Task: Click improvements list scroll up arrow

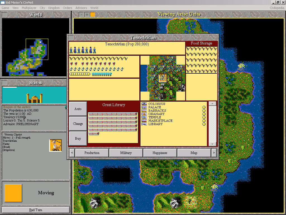Action: 213,104
